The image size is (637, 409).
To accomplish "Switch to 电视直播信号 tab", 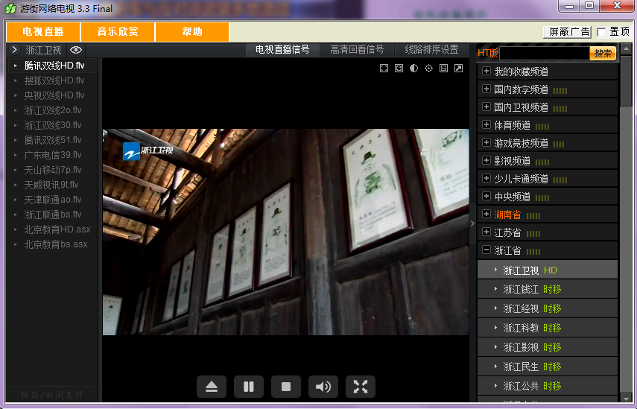I will [x=282, y=50].
